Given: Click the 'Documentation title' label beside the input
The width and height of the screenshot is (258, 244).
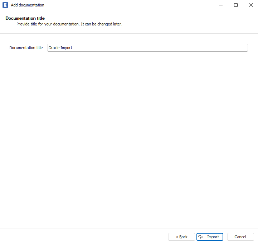Looking at the screenshot, I should coord(26,48).
